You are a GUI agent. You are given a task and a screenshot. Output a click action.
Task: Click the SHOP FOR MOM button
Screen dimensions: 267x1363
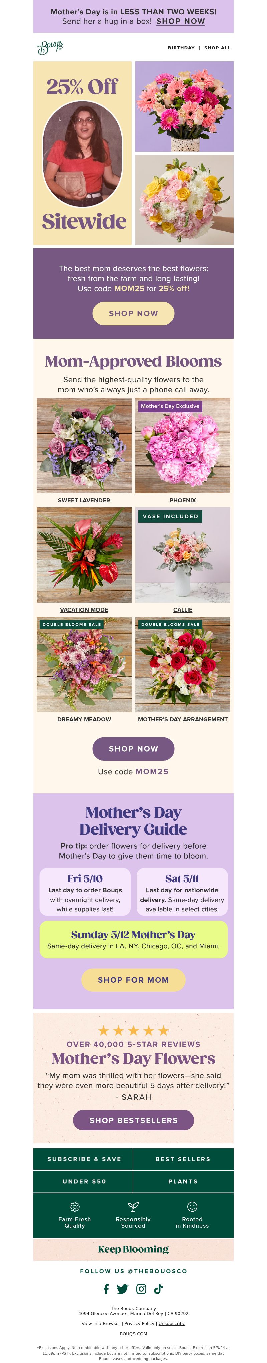[x=133, y=980]
